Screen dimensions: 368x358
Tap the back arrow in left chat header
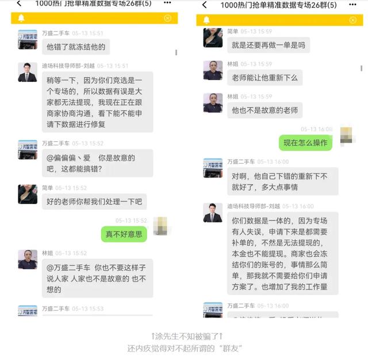point(19,3)
